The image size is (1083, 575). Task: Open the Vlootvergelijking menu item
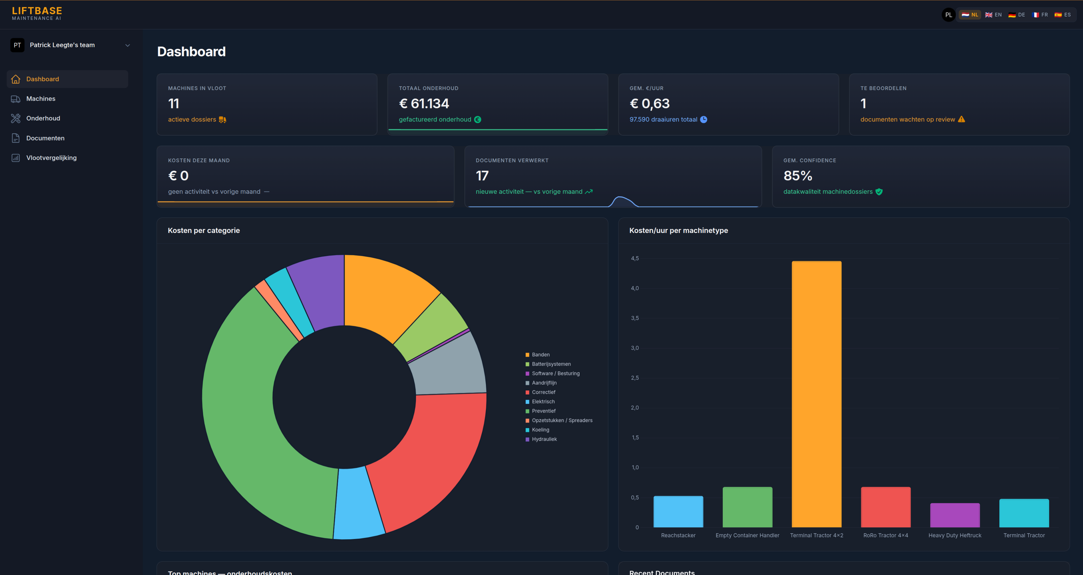[51, 158]
